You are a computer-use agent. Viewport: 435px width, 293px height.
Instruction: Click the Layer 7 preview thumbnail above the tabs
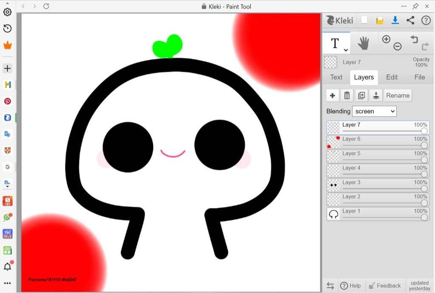330,62
